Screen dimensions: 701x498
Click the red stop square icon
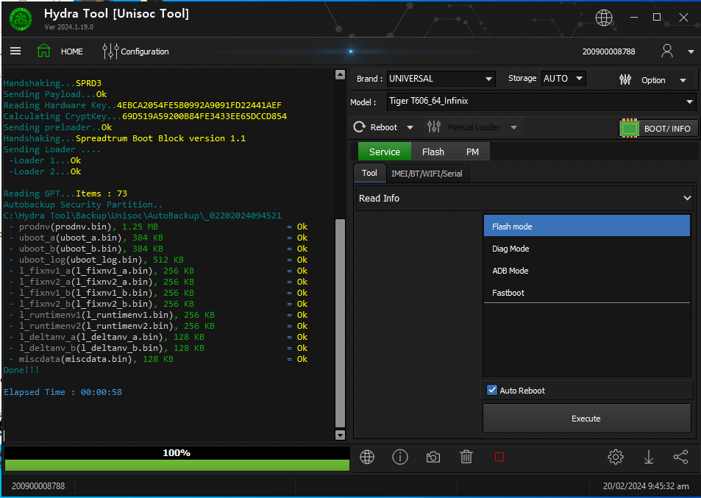[x=499, y=457]
